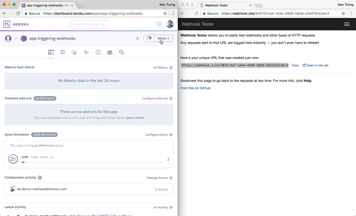Click the Heroku logo icon

click(x=7, y=24)
